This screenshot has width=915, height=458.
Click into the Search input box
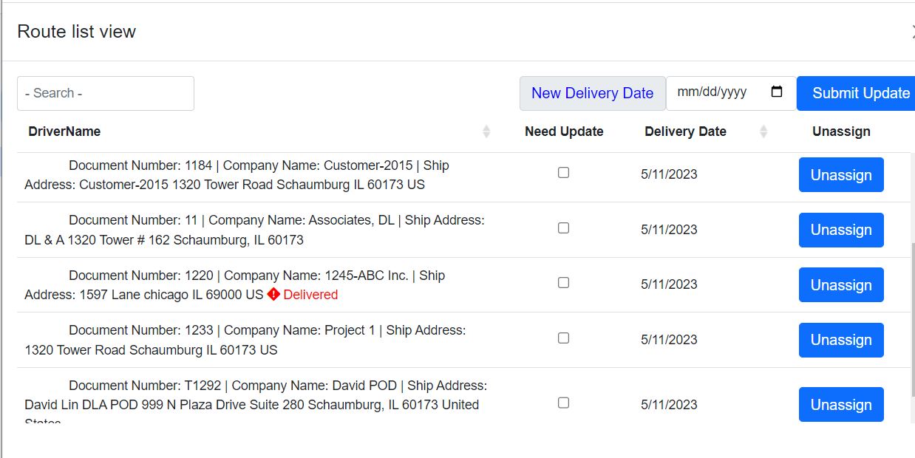click(106, 94)
